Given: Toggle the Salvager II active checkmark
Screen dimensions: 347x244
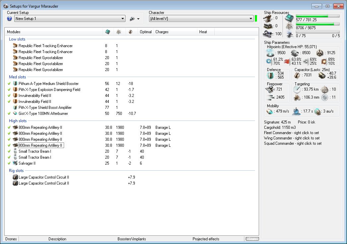Looking at the screenshot, I should point(9,163).
